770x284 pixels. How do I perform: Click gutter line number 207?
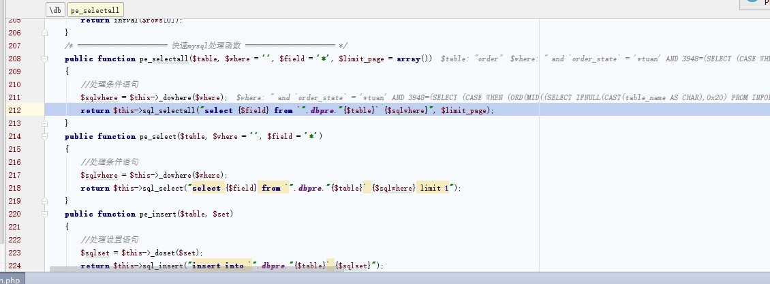(x=15, y=46)
